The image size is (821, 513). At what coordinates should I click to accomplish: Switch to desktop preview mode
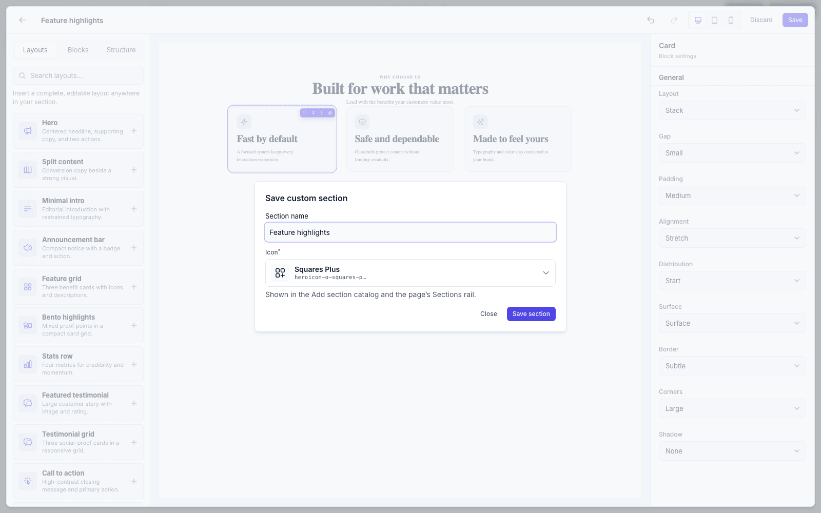[x=698, y=20]
